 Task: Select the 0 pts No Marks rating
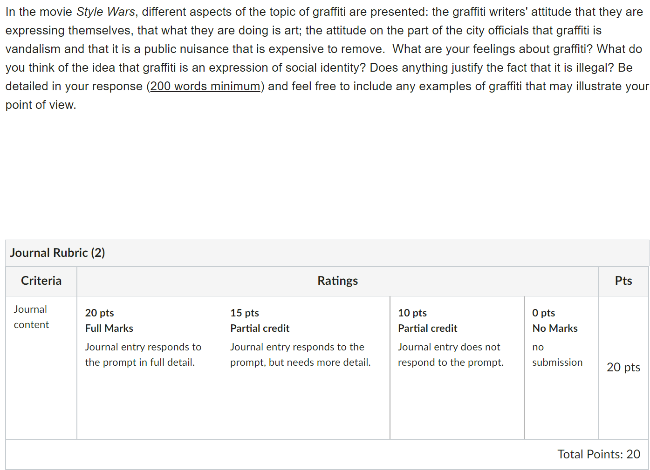tap(561, 368)
